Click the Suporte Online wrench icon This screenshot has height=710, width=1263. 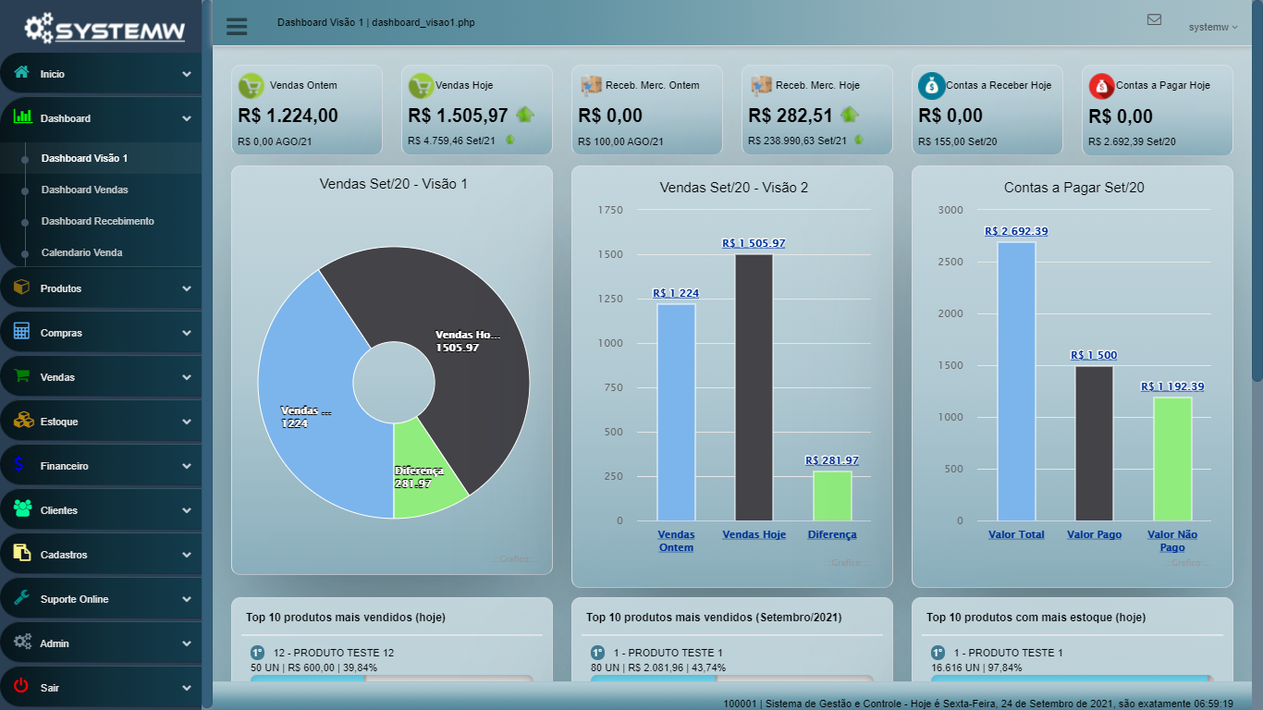click(x=22, y=598)
